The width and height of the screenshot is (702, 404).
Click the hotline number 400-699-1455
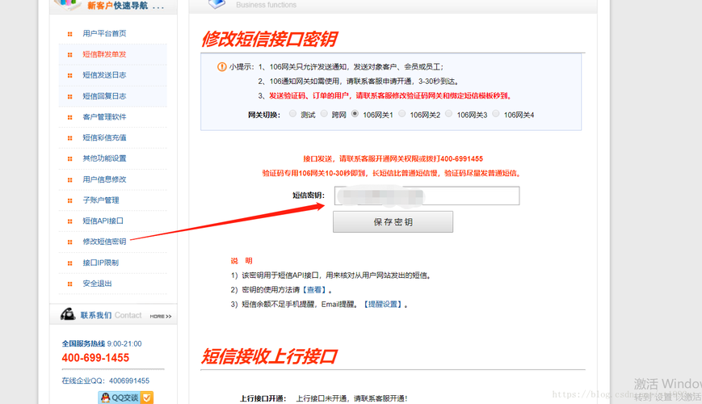click(95, 358)
